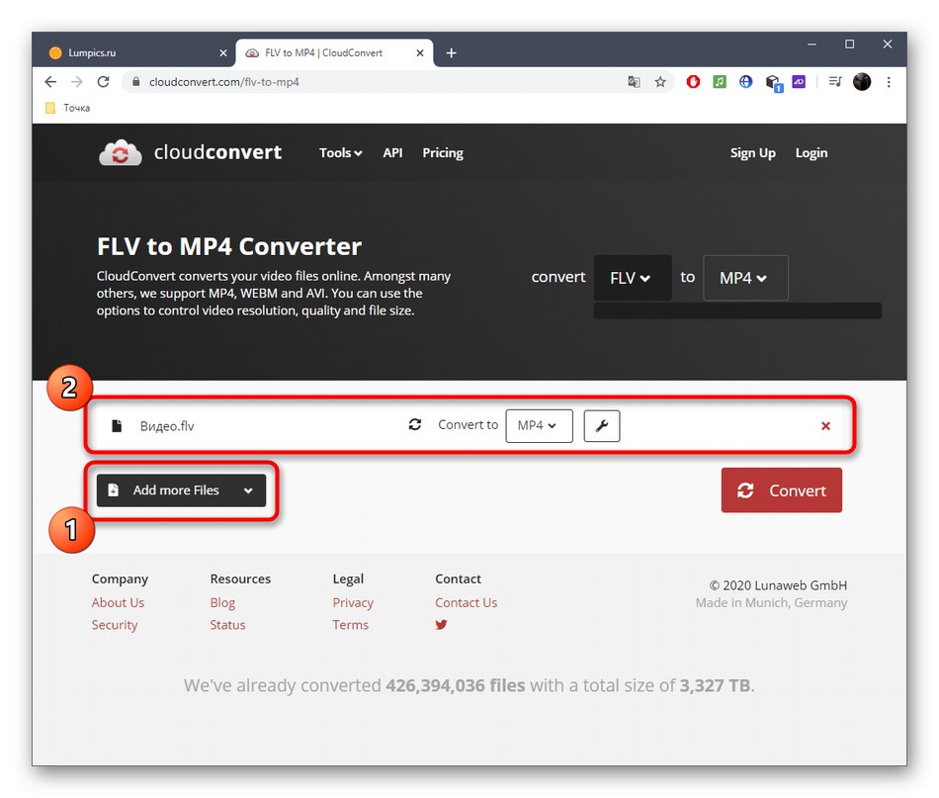Image resolution: width=939 pixels, height=798 pixels.
Task: Open the Blog link
Action: (x=222, y=602)
